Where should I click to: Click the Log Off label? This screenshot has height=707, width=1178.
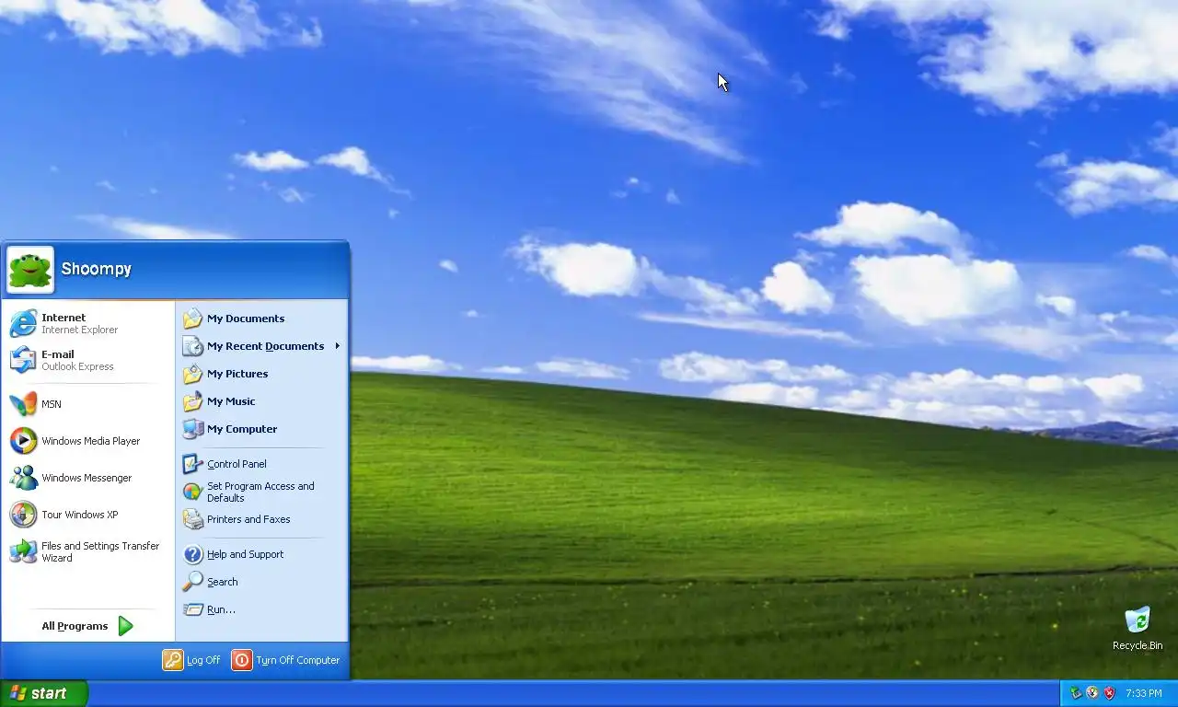pyautogui.click(x=203, y=660)
